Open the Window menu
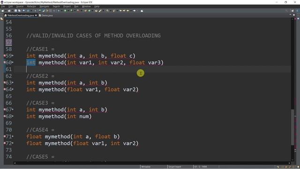 coord(86,6)
